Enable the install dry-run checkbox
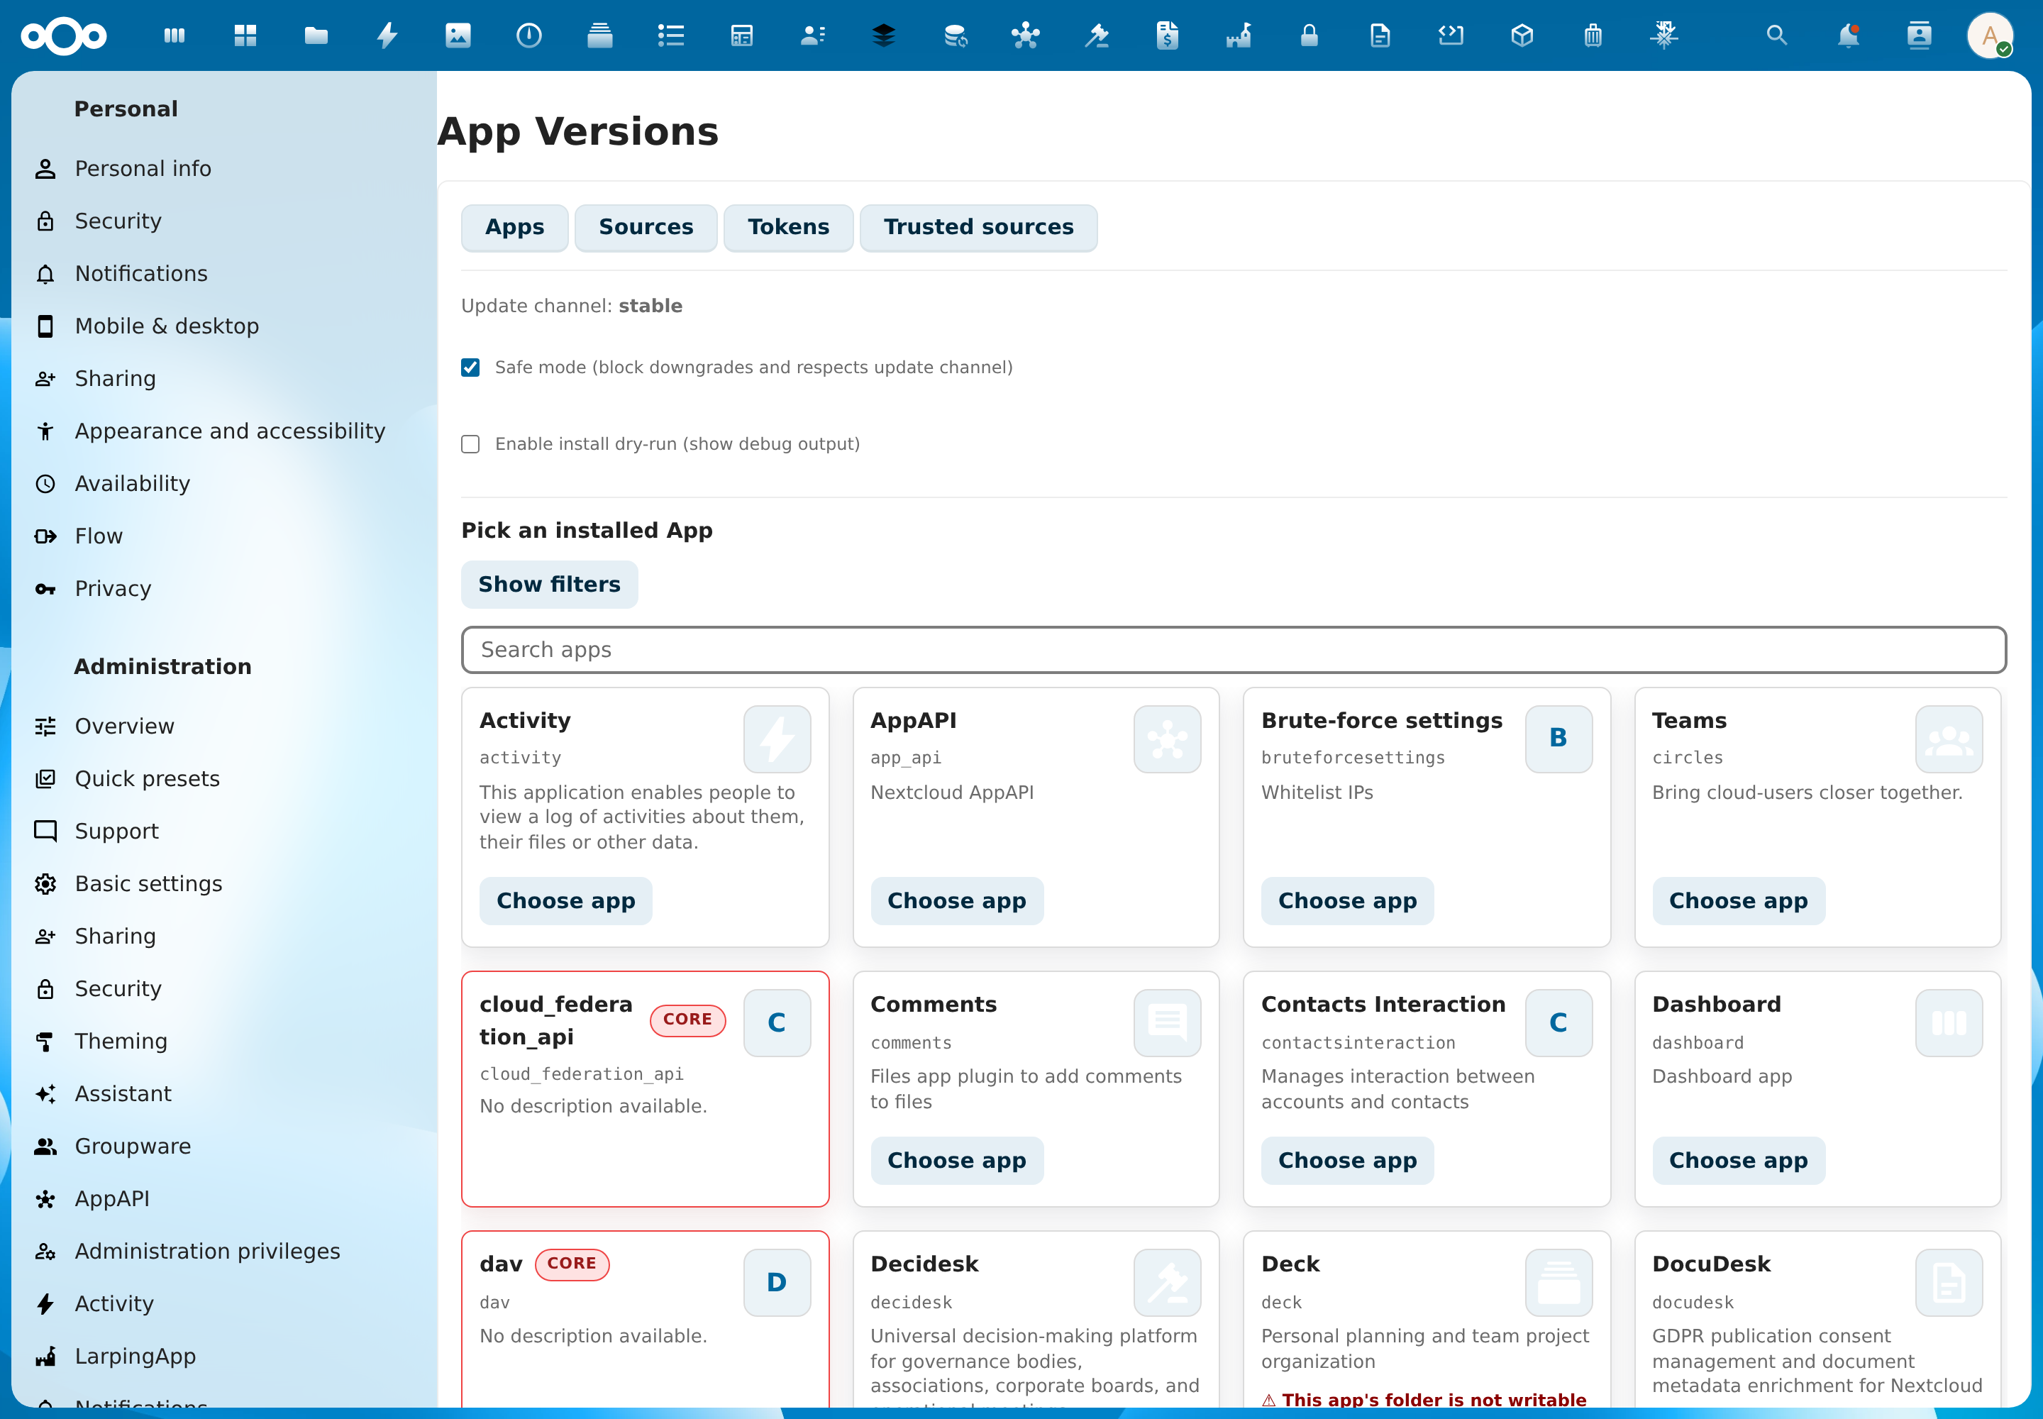2043x1419 pixels. click(x=470, y=443)
